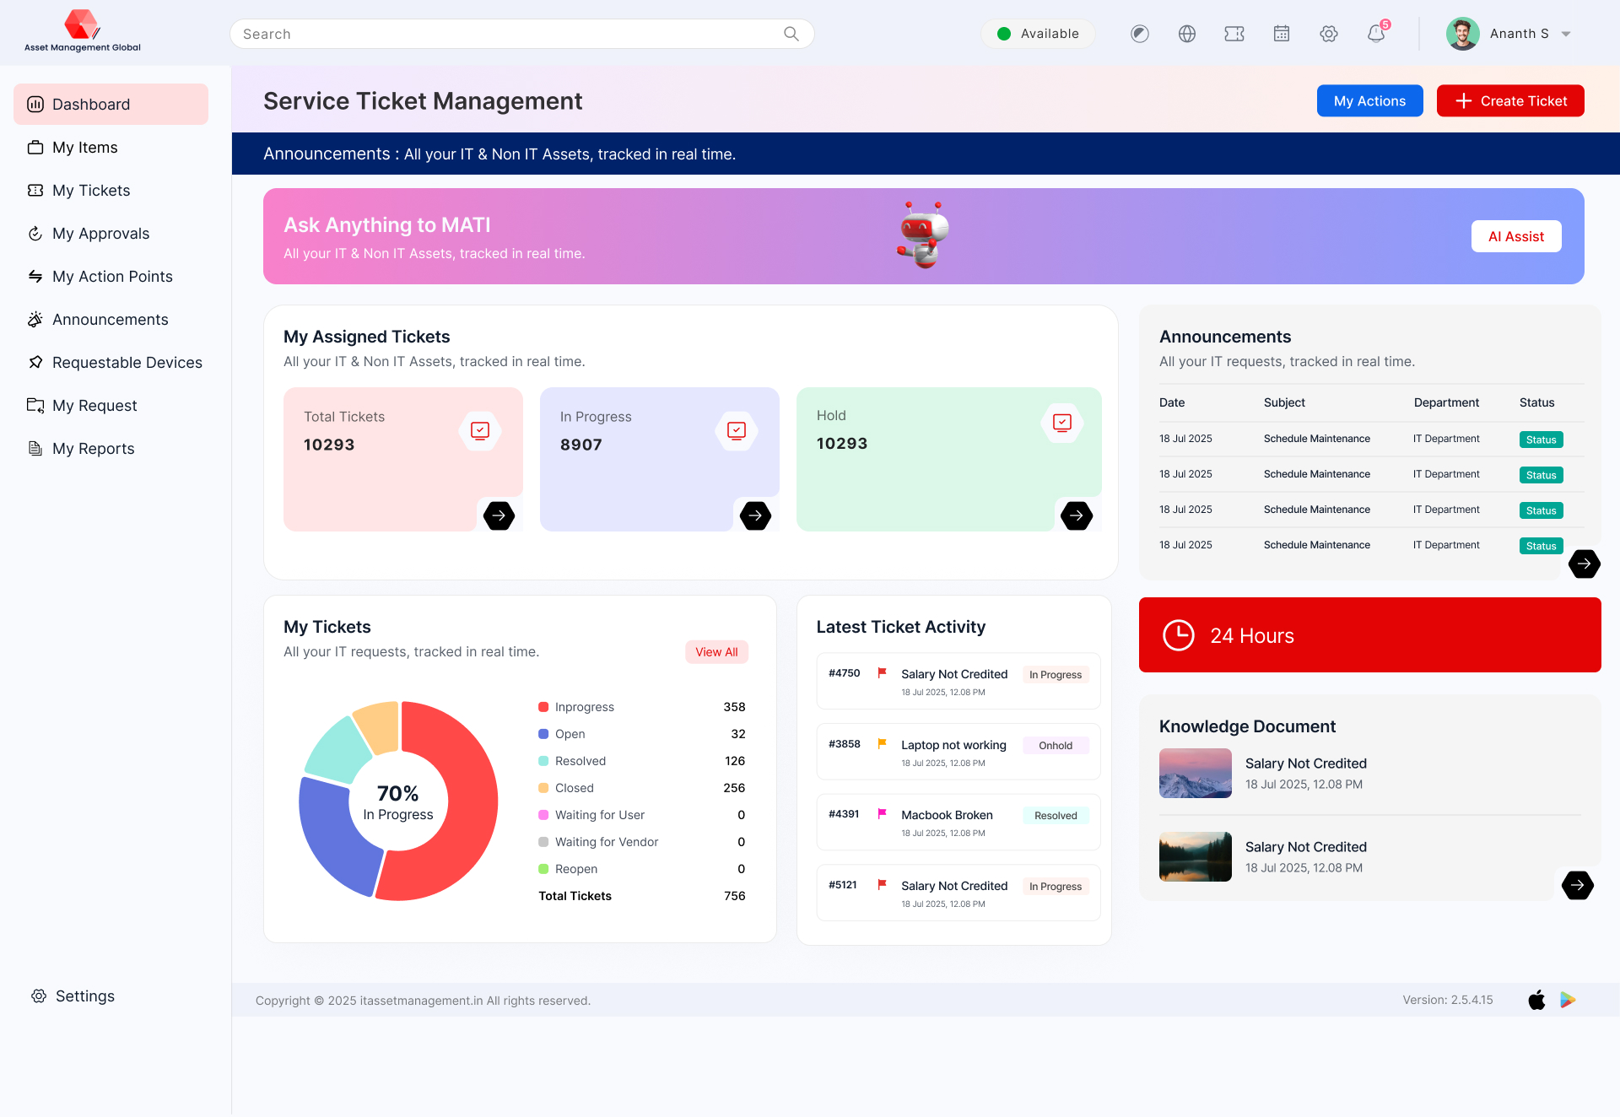Click the Create Ticket button
The width and height of the screenshot is (1620, 1117).
point(1509,100)
